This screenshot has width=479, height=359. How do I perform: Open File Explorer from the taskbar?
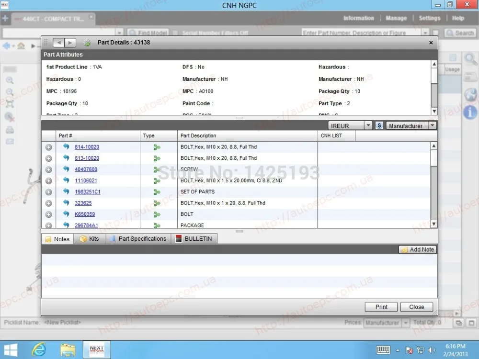[68, 350]
